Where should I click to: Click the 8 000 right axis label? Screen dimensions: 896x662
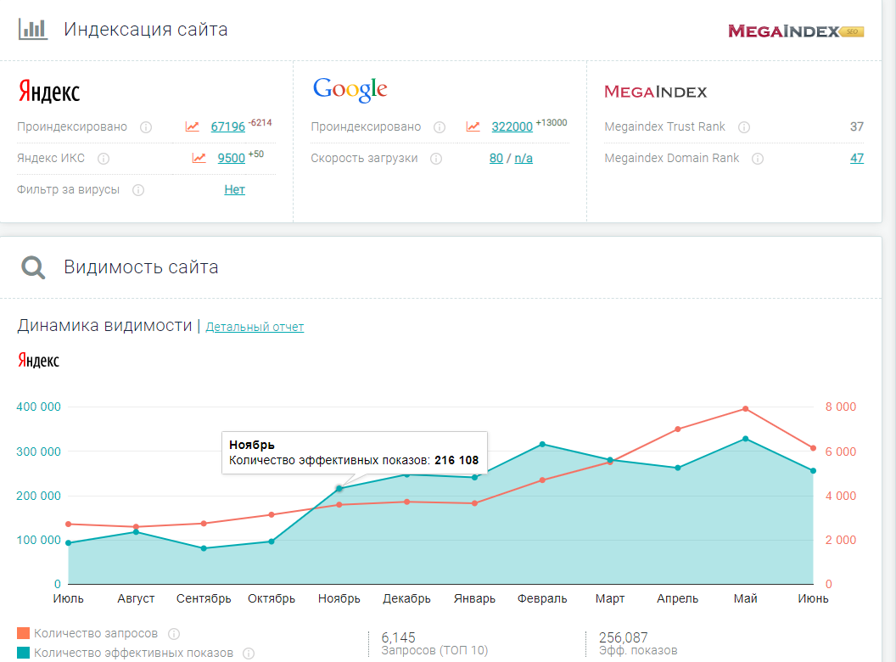[x=841, y=407]
